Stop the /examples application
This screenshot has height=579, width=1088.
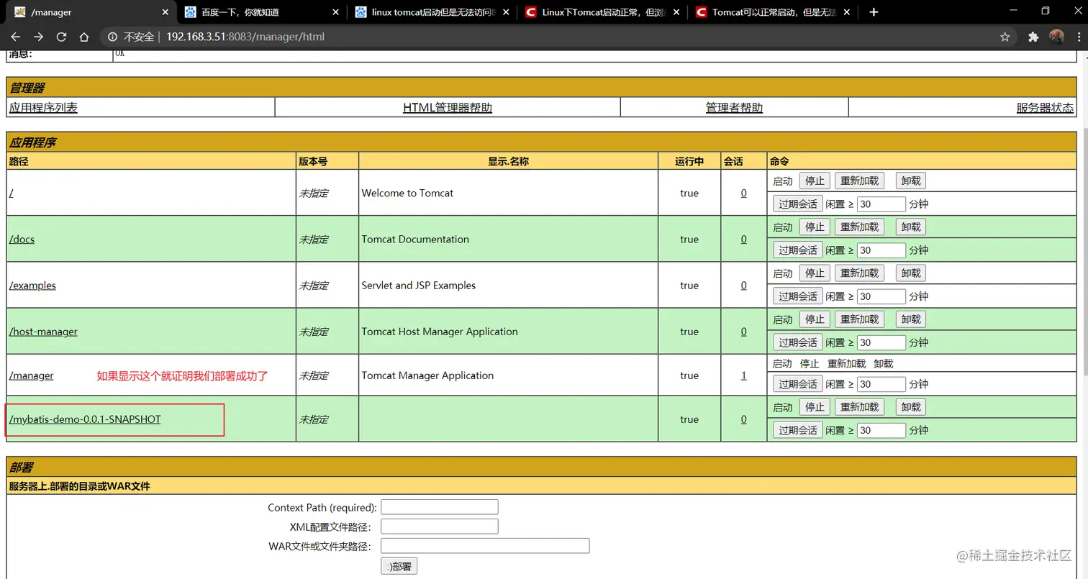(815, 273)
